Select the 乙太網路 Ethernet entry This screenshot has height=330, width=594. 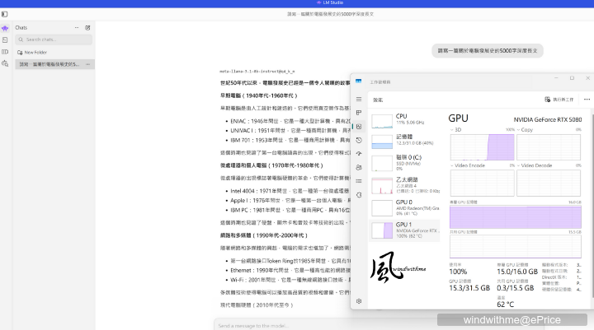(x=404, y=185)
